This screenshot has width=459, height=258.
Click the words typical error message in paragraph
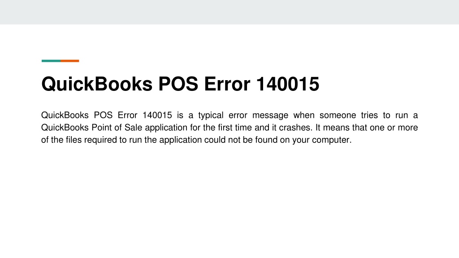(243, 115)
